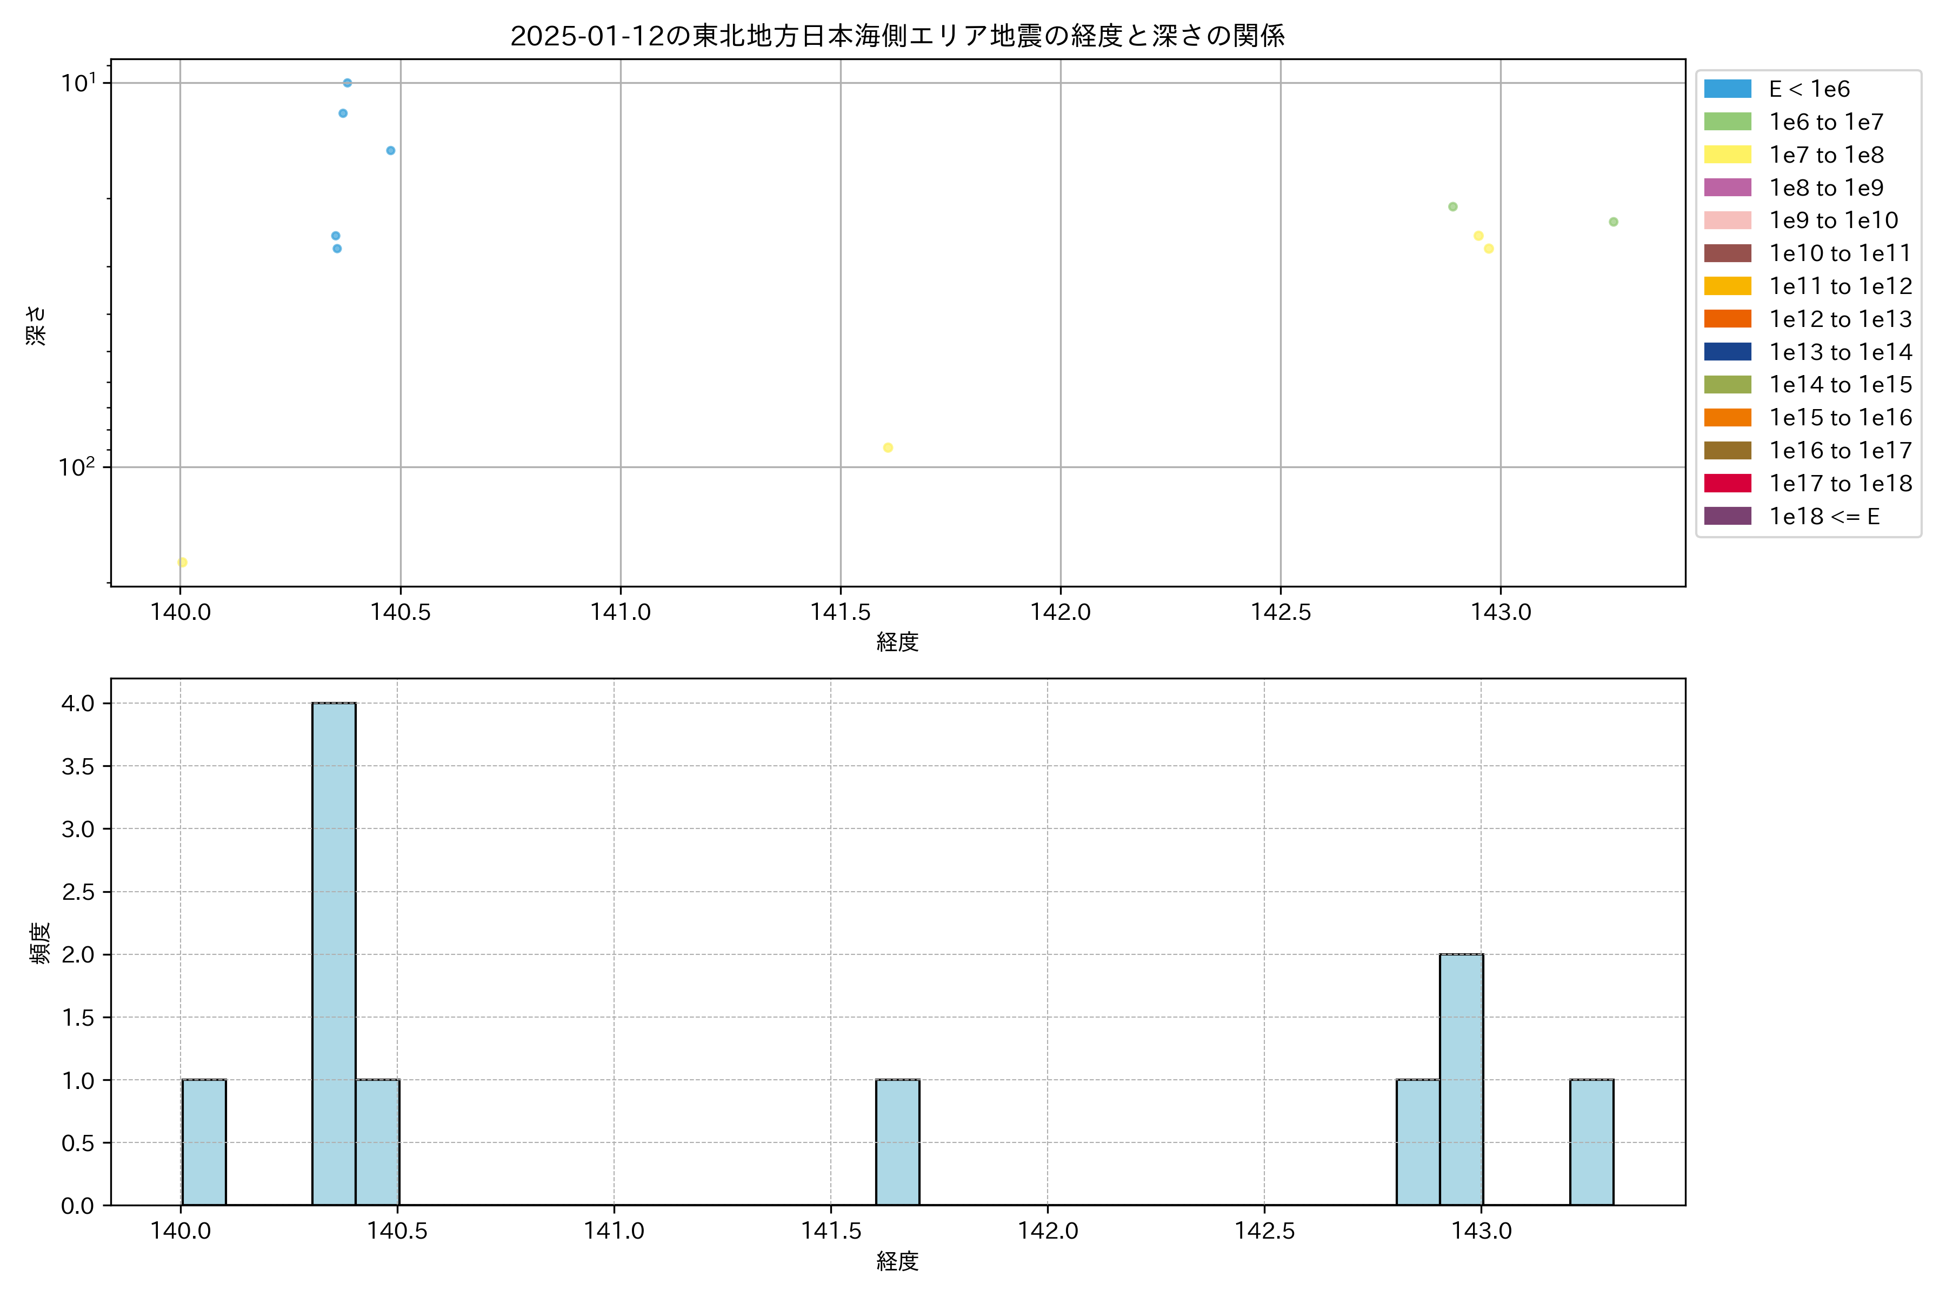Click the rightmost histogram bar near 143.25
The height and width of the screenshot is (1297, 1946).
(x=1591, y=1141)
